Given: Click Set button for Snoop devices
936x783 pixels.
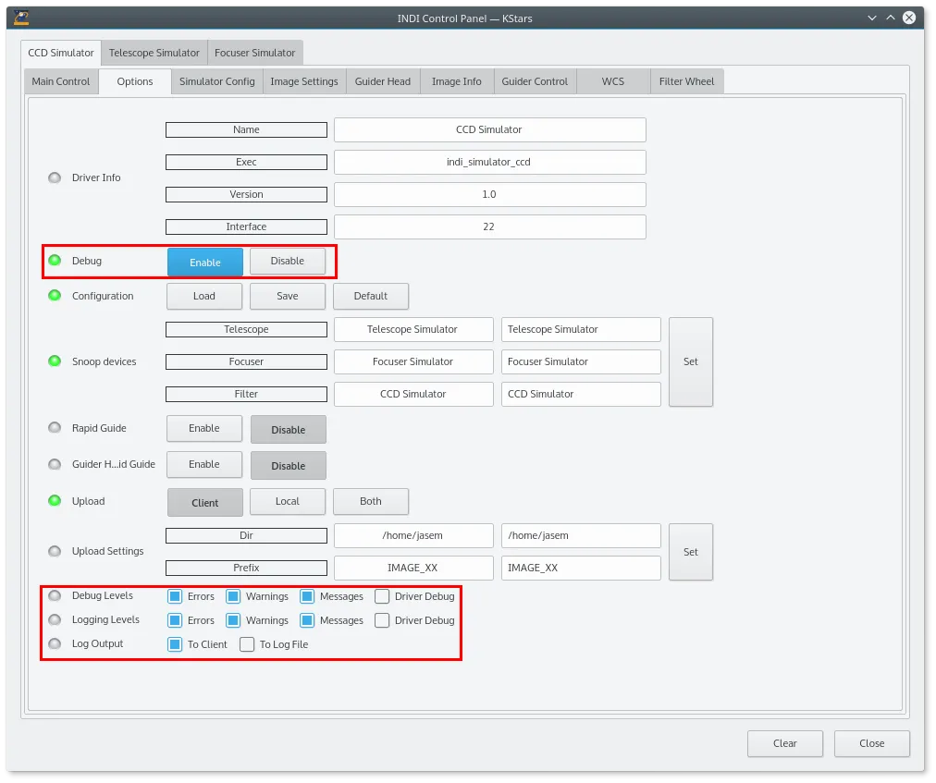Looking at the screenshot, I should click(691, 361).
